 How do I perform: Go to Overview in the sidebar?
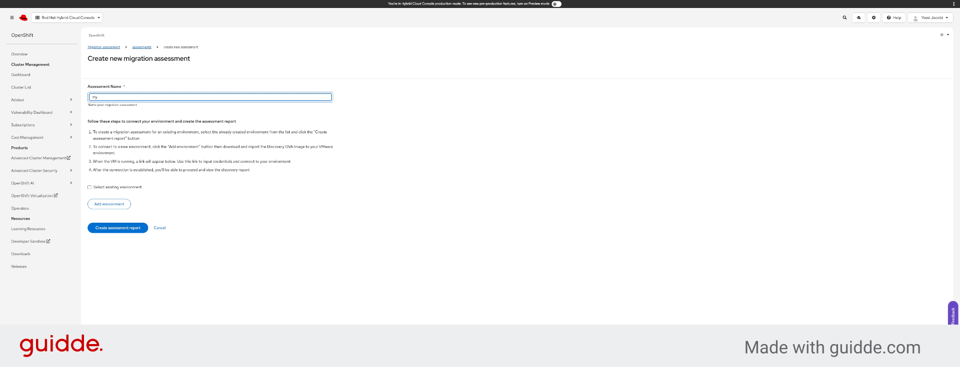pyautogui.click(x=19, y=54)
